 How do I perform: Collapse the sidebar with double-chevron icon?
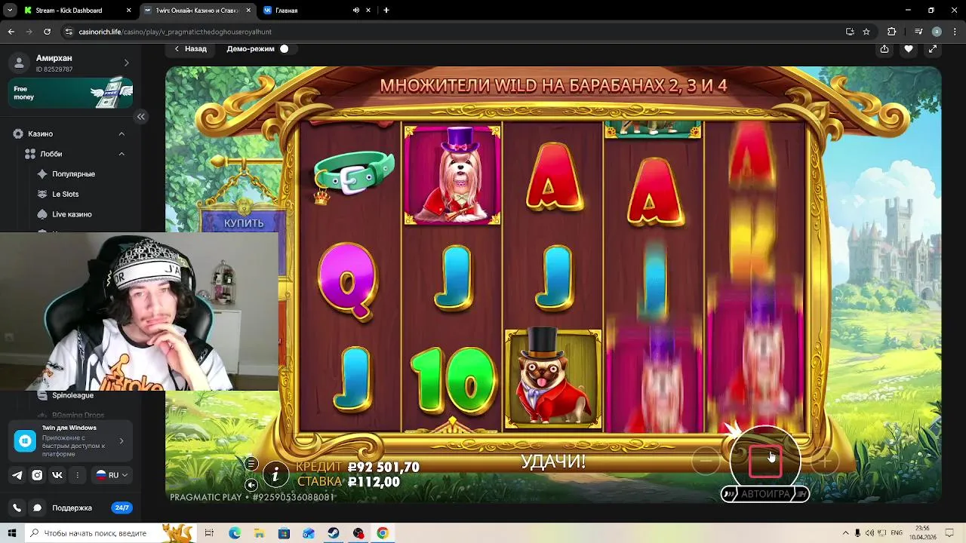coord(141,116)
